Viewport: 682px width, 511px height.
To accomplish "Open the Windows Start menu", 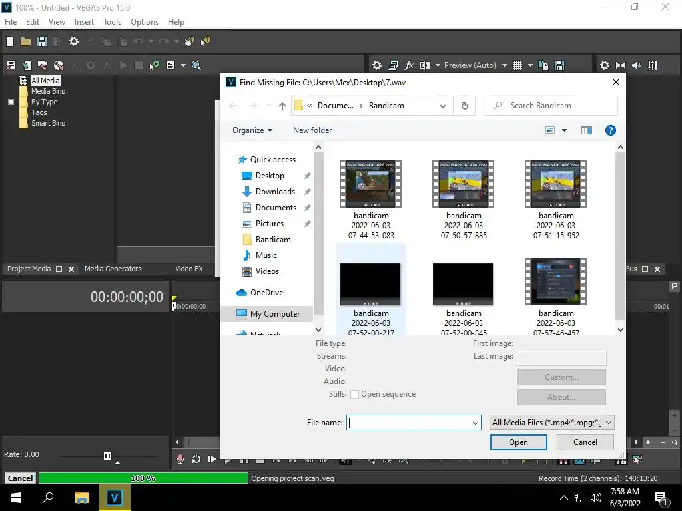I will (16, 498).
